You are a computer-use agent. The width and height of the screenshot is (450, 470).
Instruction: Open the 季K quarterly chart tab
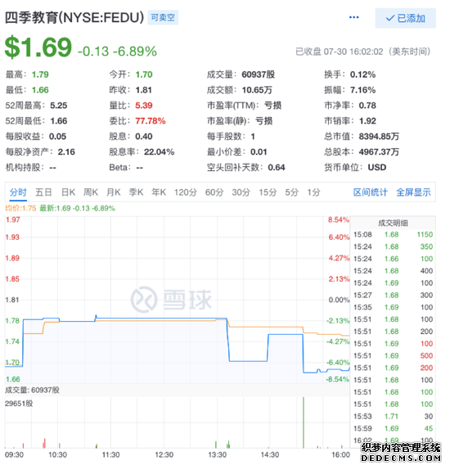click(x=136, y=192)
